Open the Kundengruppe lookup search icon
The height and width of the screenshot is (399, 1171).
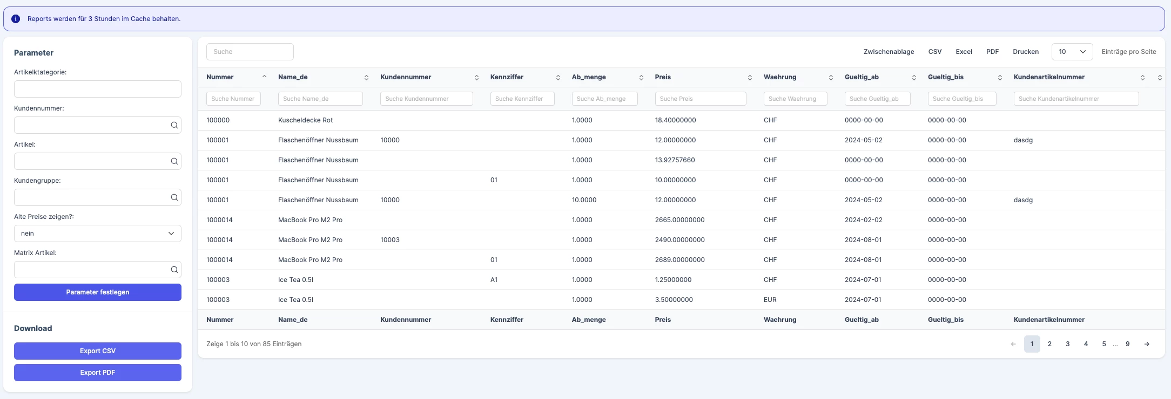(174, 197)
